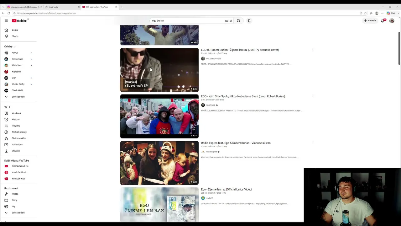Bookmark this page with the star icon

(366, 13)
